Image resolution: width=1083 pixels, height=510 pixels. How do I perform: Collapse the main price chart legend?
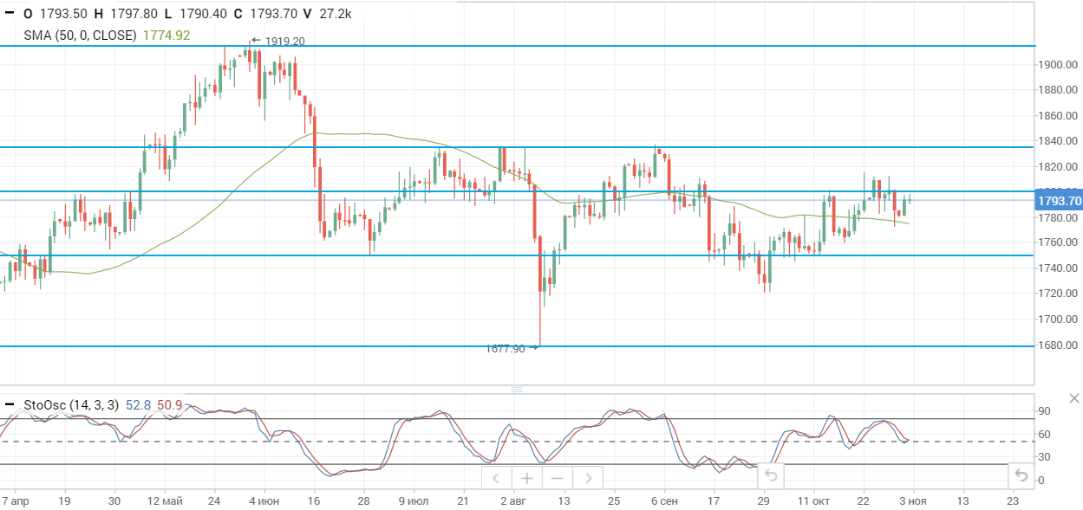pos(10,14)
